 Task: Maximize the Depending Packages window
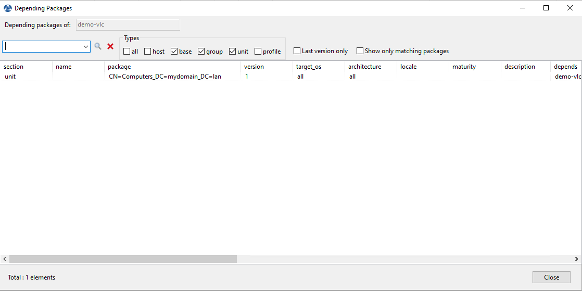[546, 8]
